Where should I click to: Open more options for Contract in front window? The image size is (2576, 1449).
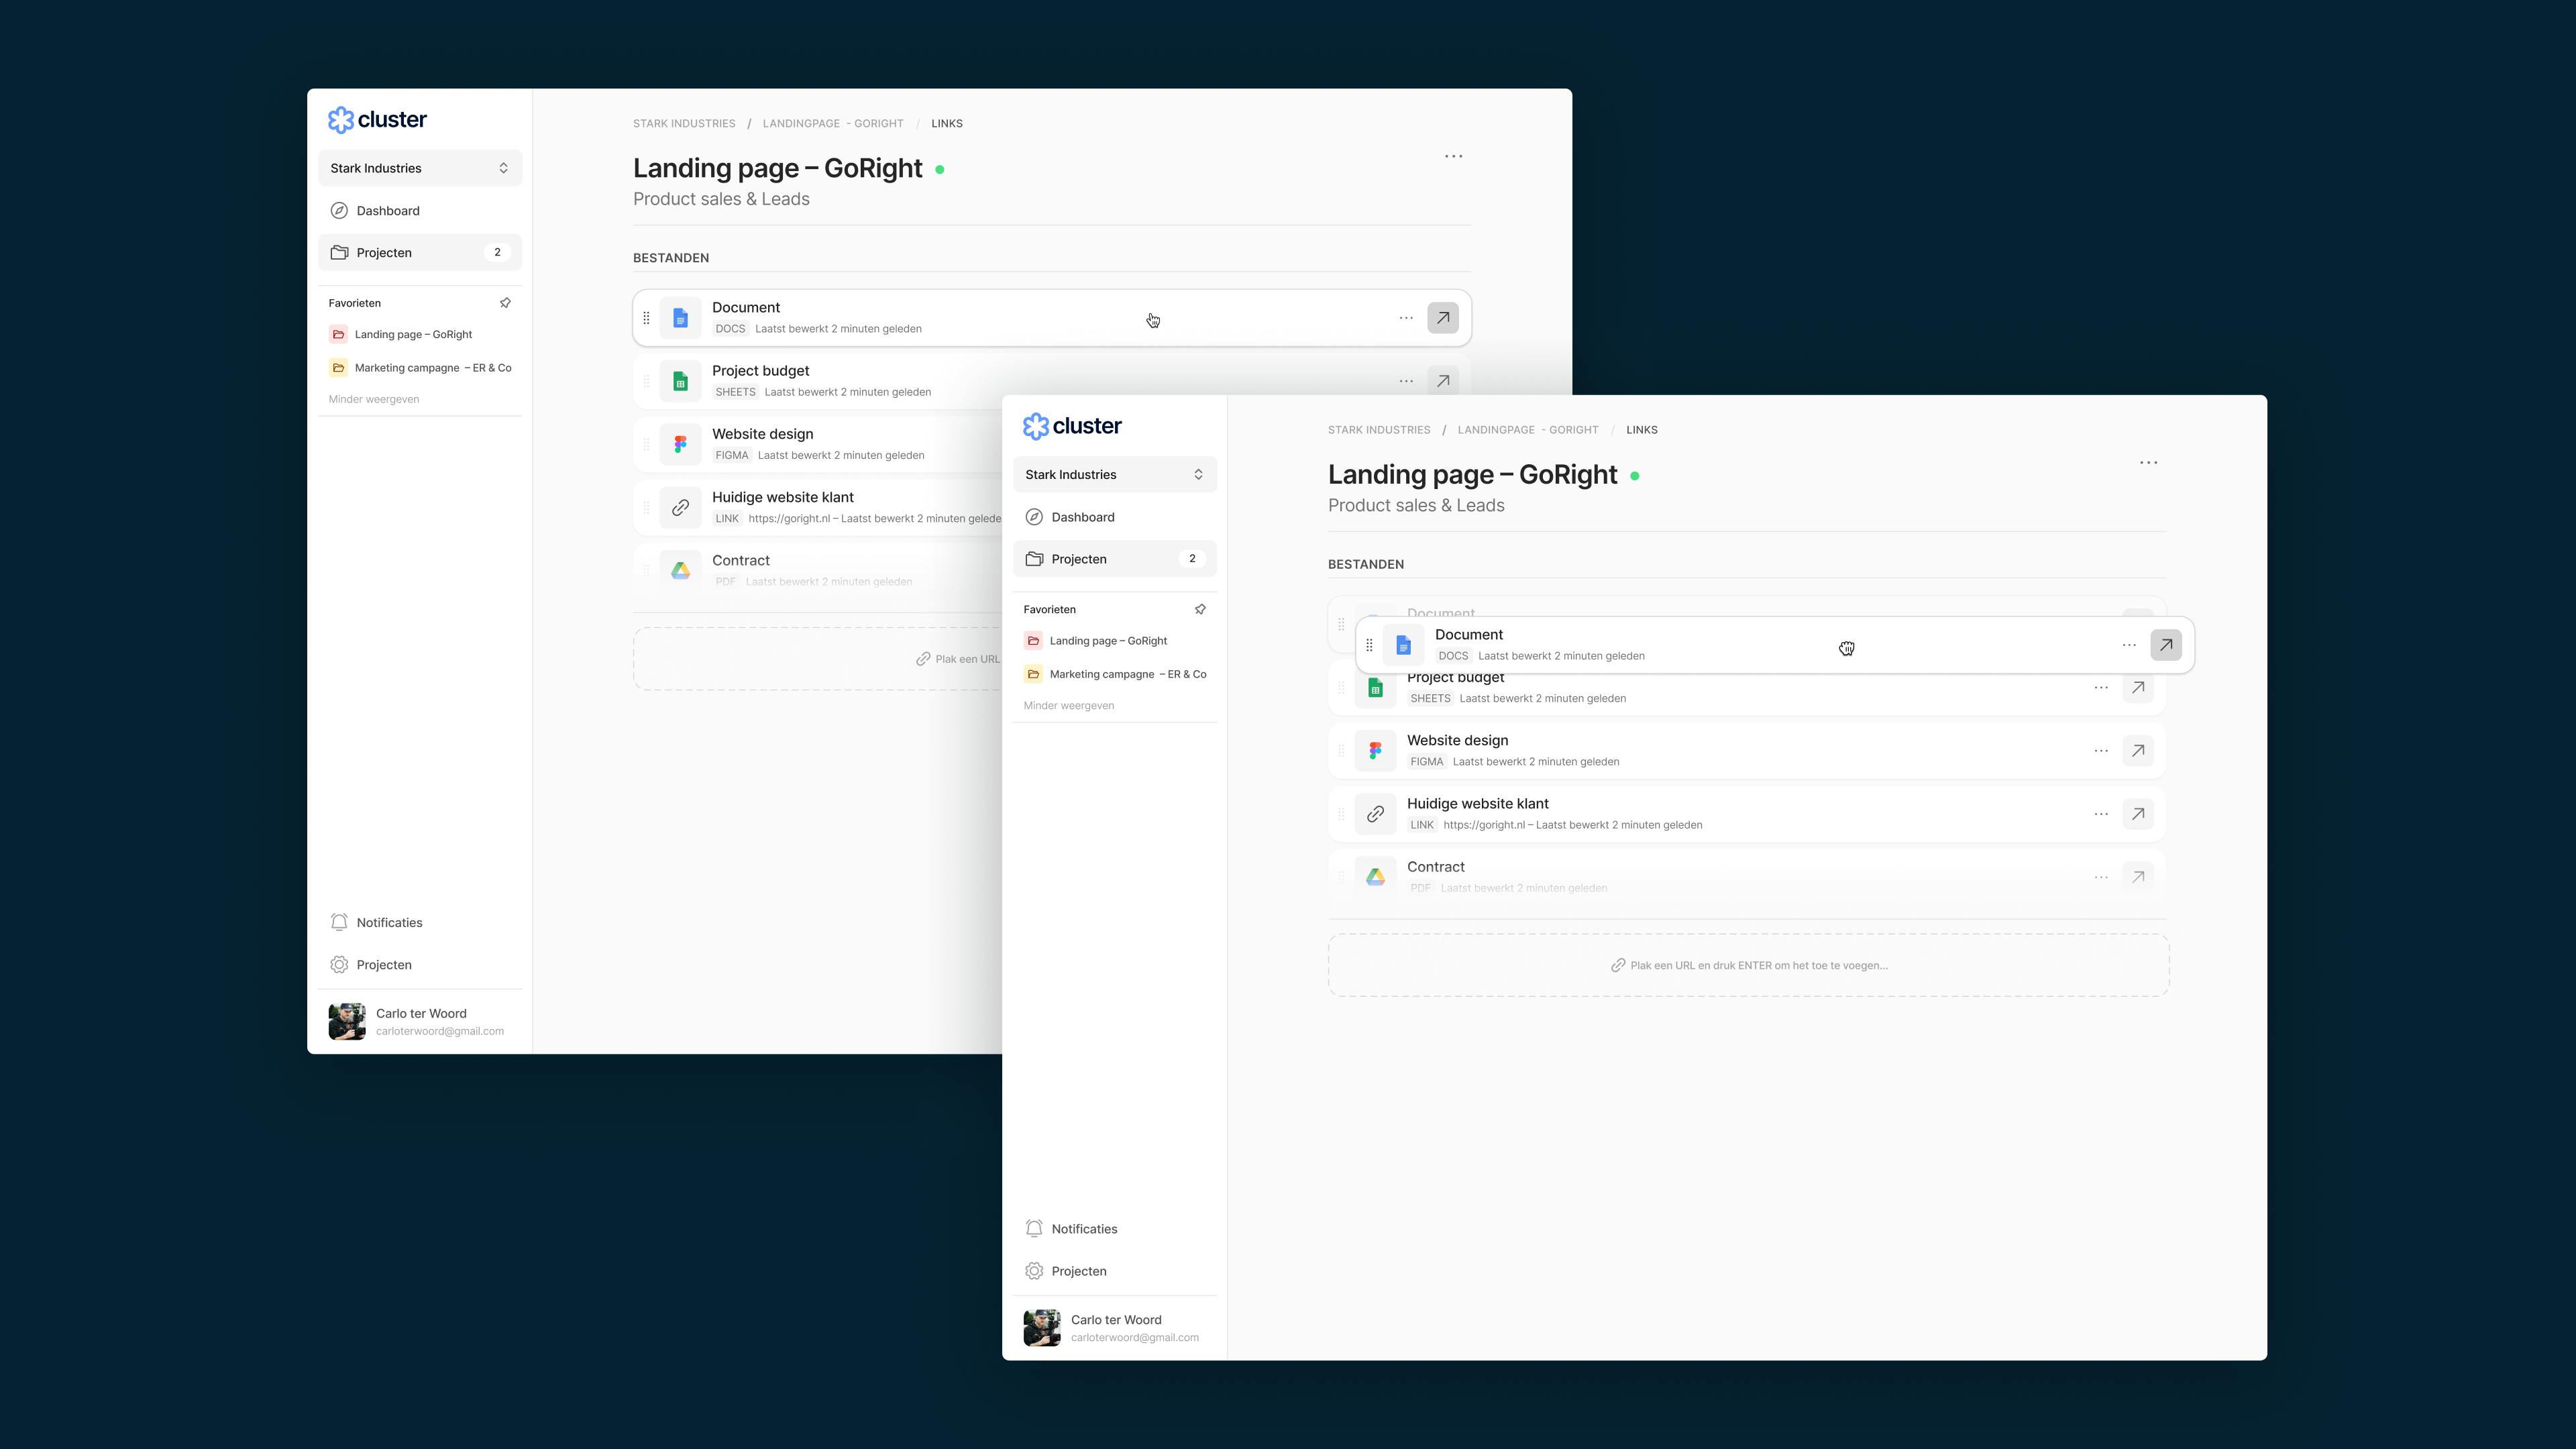pos(2101,877)
